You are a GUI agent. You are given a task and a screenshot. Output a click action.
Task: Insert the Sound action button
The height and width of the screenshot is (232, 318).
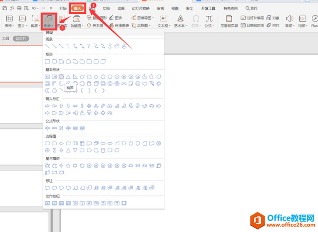110,203
